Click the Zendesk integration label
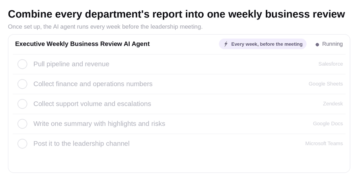Screen dimensions: 358x175 point(333,104)
